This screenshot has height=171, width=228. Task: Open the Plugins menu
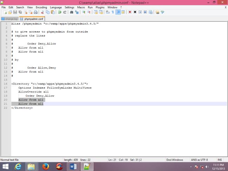pyautogui.click(x=100, y=7)
